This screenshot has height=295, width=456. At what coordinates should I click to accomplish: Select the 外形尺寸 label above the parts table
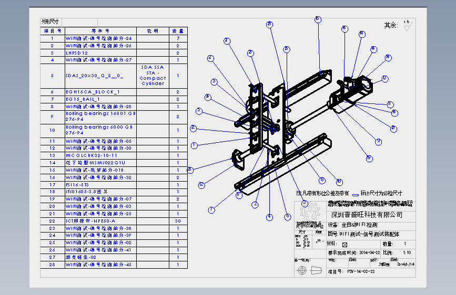(x=50, y=22)
